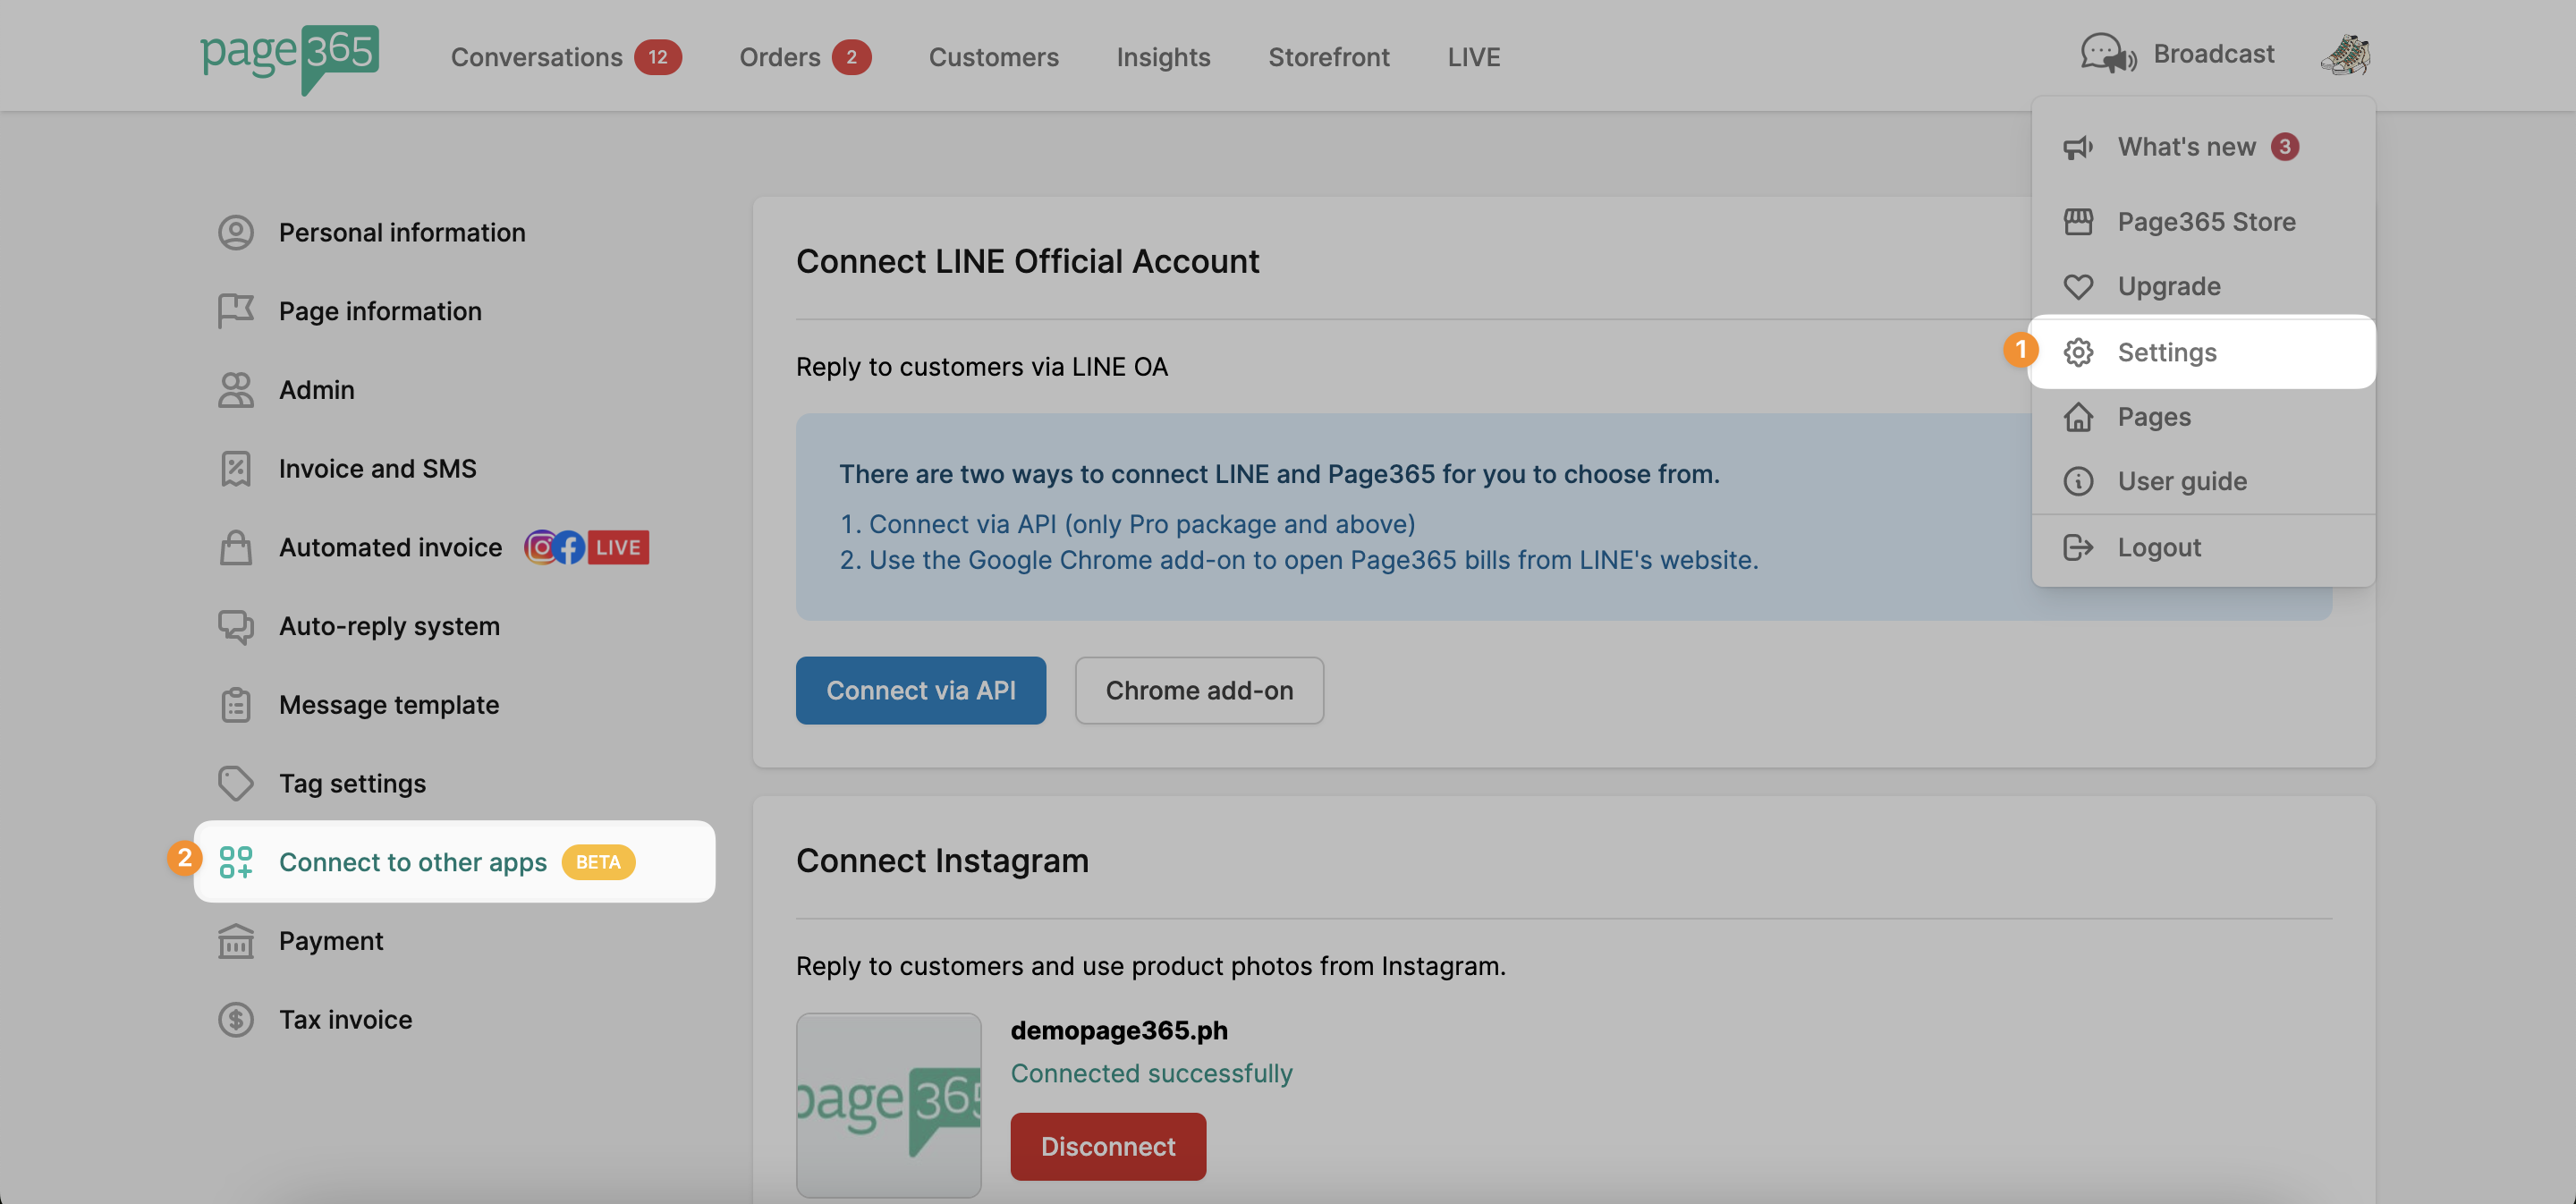Click the Disconnect Instagram button

1108,1146
